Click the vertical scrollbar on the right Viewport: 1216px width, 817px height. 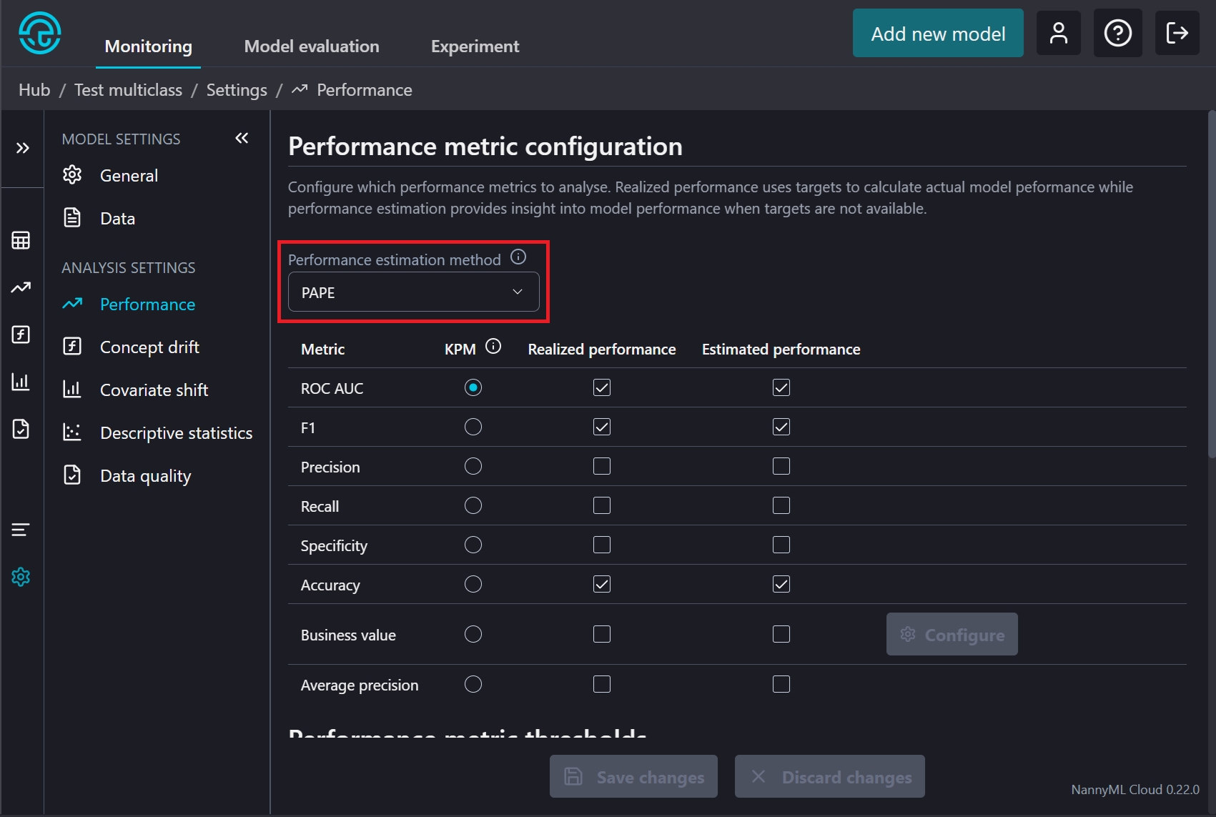coord(1211,286)
